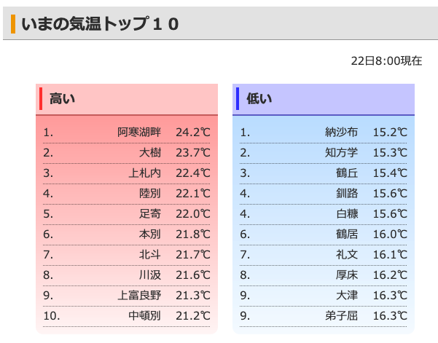Viewport: 438px width, 343px height.
Task: Select the 高い panel header
Action: point(127,99)
